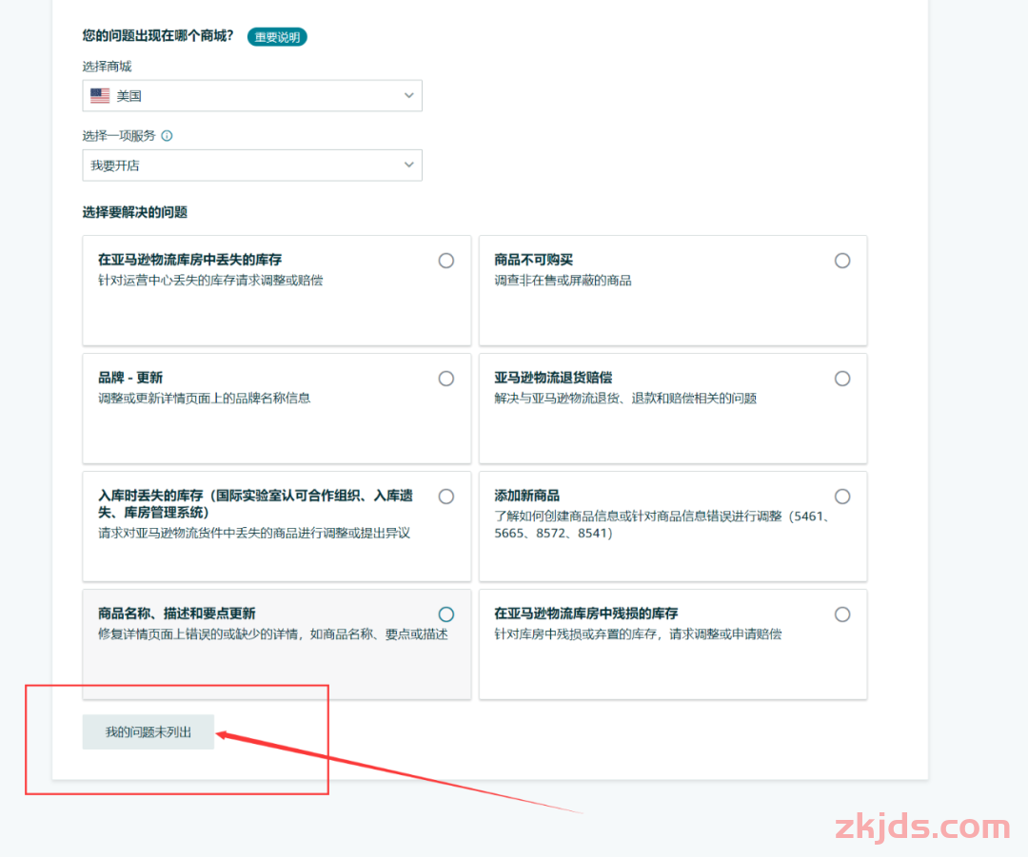
Task: Click the heading 在亚马逊物流库房中残损的库存
Action: click(x=586, y=614)
